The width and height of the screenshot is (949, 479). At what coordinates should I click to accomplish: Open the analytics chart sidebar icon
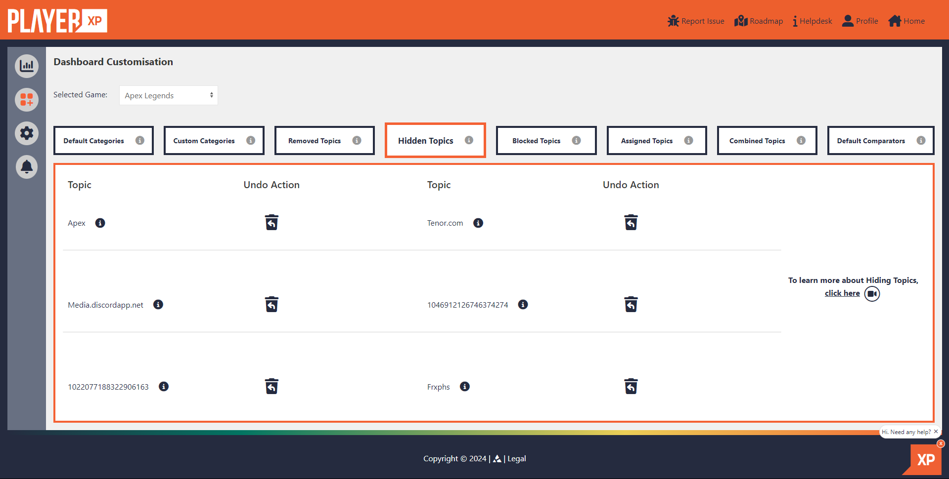tap(27, 66)
